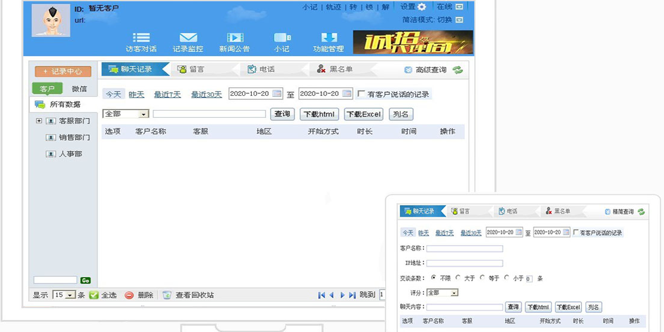Screen dimensions: 664x332
Task: Open 功能管理 function management icon
Action: pyautogui.click(x=328, y=38)
